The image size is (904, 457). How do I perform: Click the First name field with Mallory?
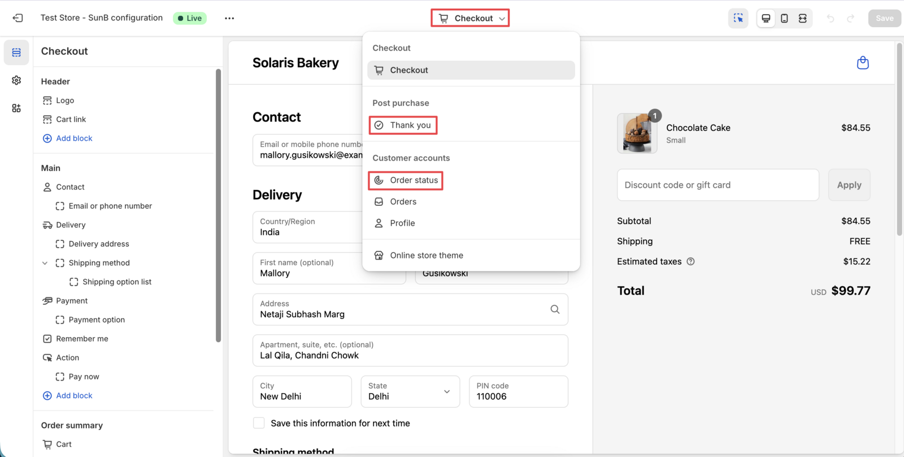tap(329, 268)
